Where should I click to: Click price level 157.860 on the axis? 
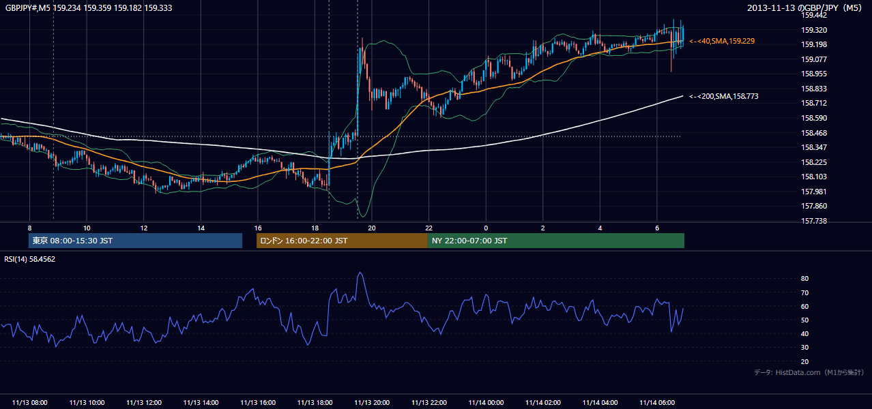(814, 206)
